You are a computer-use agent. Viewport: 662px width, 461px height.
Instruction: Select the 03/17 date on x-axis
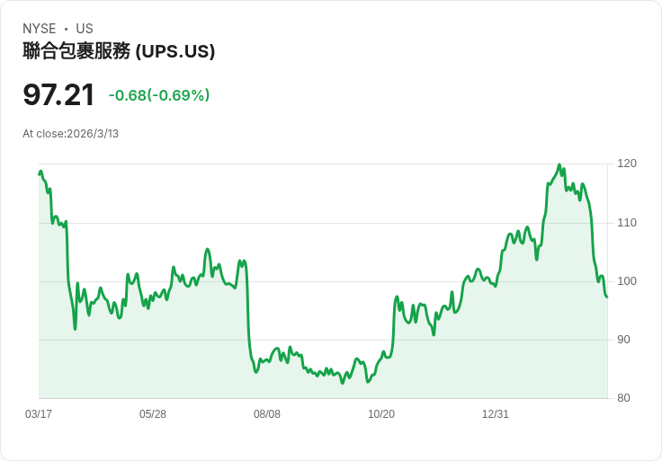39,414
